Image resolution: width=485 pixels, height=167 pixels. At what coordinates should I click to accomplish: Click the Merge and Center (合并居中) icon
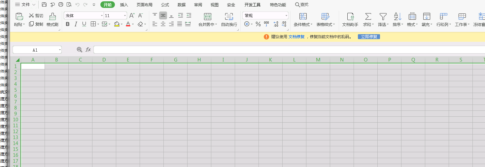click(x=207, y=16)
